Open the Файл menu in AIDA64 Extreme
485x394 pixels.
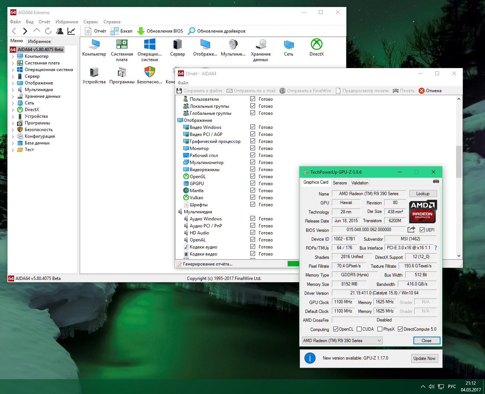pyautogui.click(x=15, y=22)
